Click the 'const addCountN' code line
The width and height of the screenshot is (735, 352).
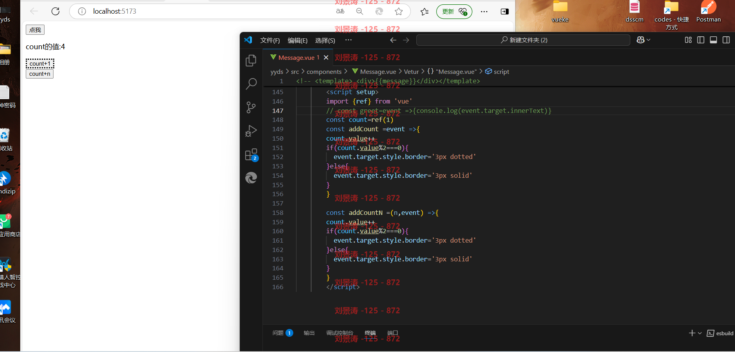[382, 213]
